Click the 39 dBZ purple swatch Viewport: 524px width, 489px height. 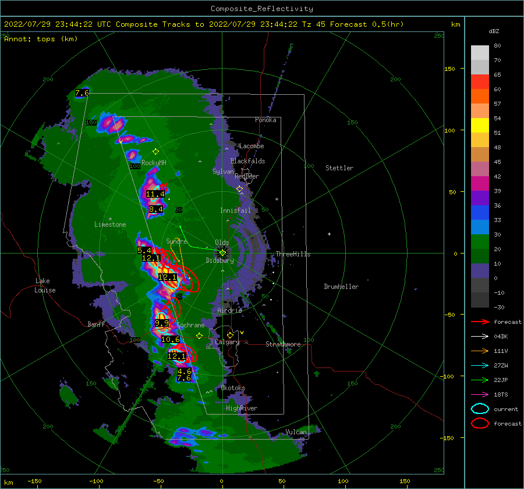(480, 198)
